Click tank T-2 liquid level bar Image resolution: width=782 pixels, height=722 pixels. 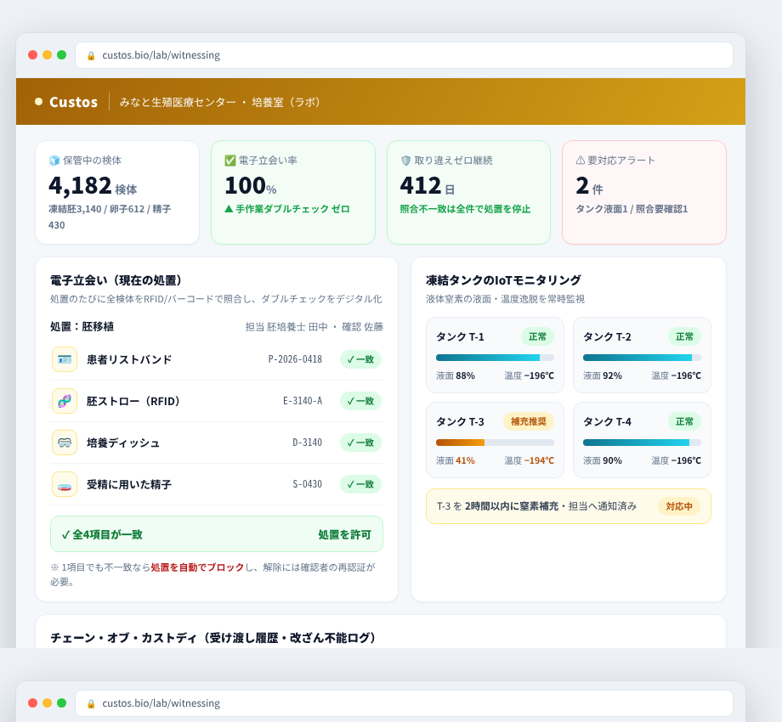click(642, 358)
